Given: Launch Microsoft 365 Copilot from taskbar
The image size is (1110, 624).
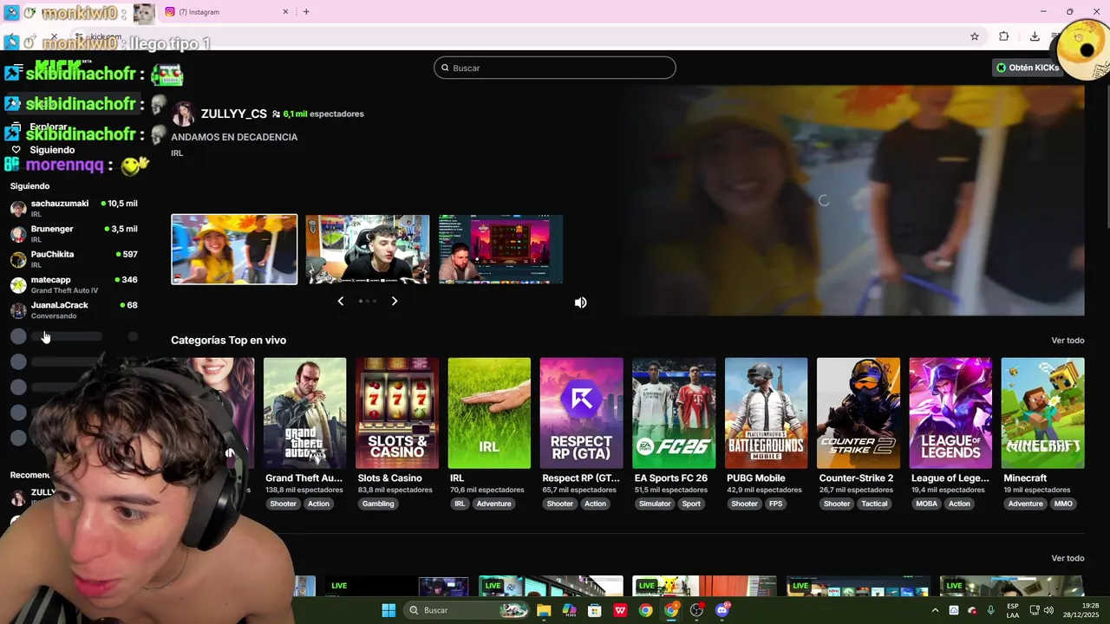Looking at the screenshot, I should (x=569, y=610).
